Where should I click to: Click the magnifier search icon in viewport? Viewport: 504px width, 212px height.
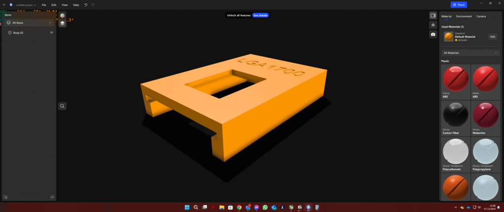tap(63, 106)
